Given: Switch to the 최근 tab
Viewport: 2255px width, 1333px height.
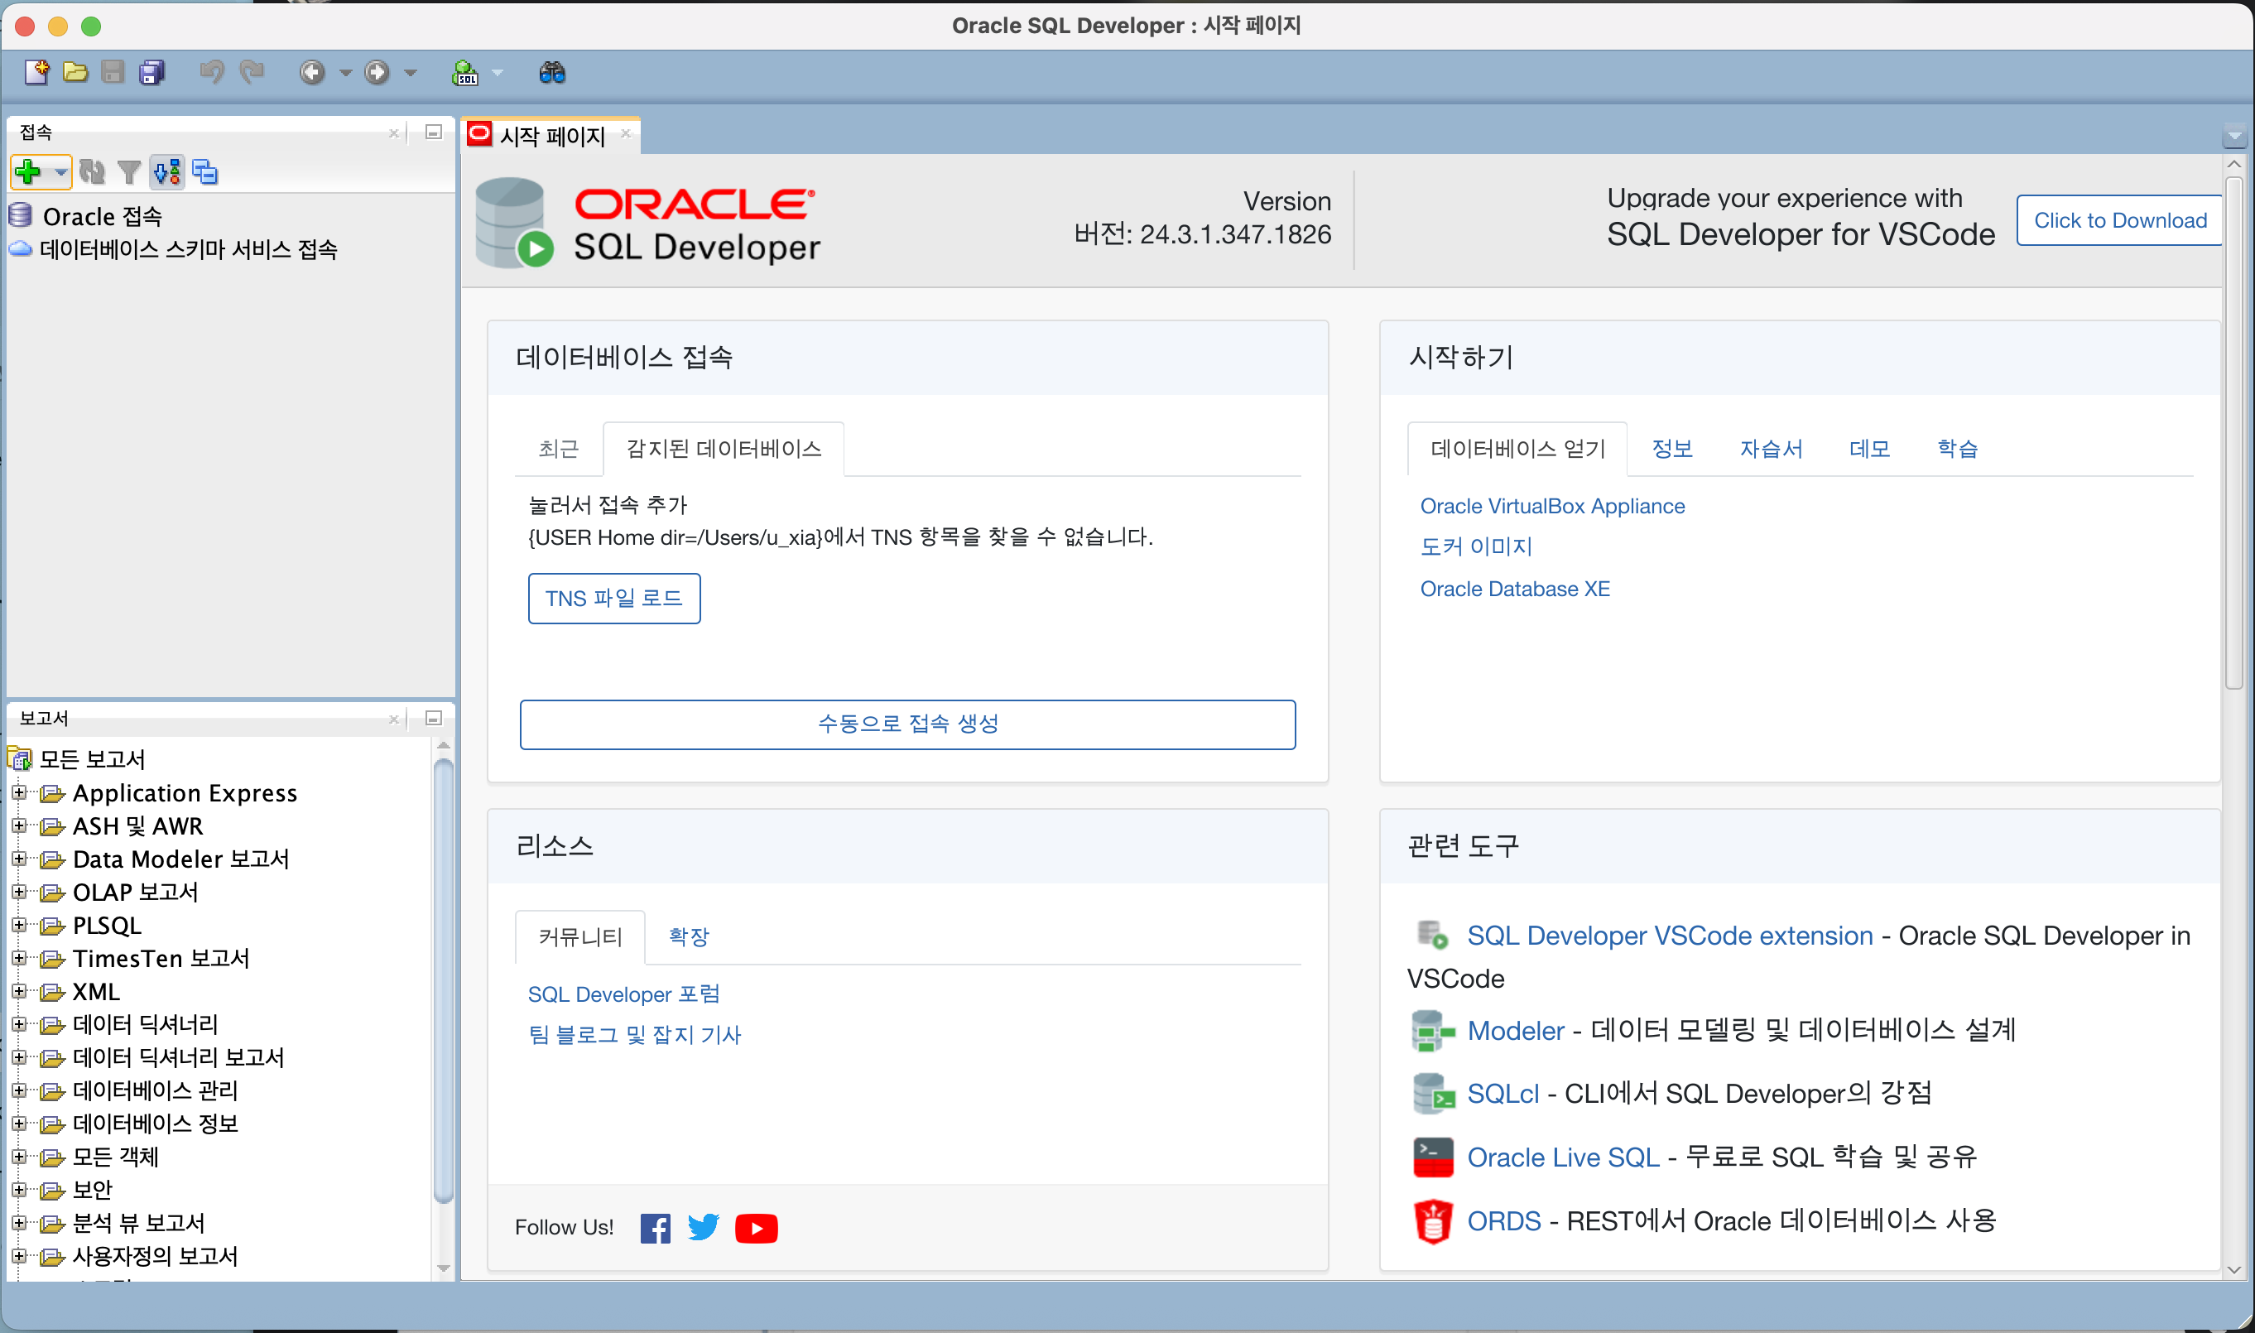Looking at the screenshot, I should [558, 448].
